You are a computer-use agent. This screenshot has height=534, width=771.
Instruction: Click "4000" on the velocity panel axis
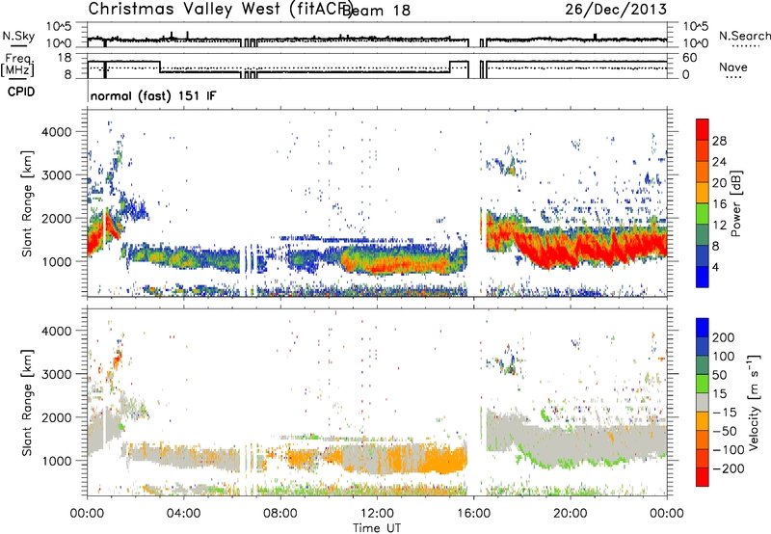pos(56,331)
